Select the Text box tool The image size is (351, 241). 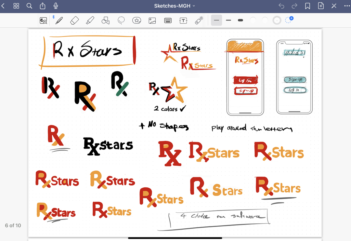coord(183,20)
